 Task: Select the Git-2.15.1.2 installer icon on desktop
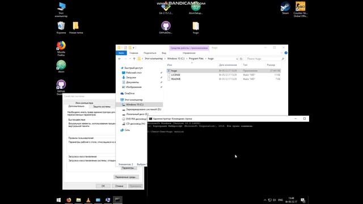pyautogui.click(x=166, y=8)
